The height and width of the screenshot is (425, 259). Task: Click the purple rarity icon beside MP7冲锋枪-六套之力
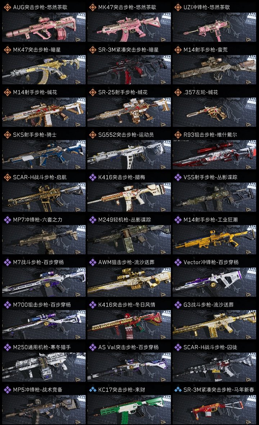click(x=7, y=220)
